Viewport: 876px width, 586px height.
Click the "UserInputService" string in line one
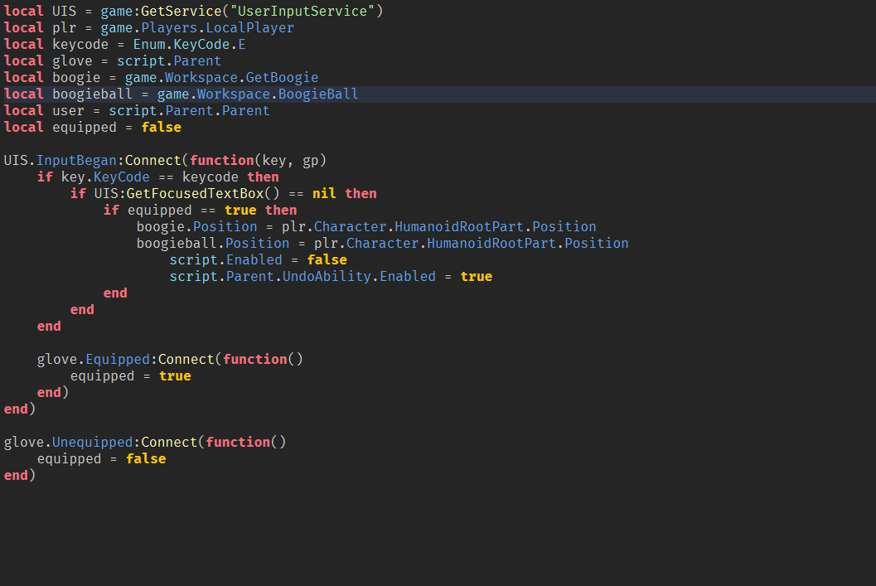(x=302, y=11)
